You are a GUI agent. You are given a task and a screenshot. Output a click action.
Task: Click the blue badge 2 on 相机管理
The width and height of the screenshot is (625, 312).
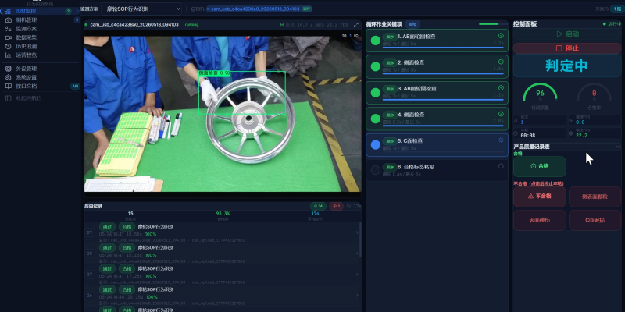click(77, 20)
